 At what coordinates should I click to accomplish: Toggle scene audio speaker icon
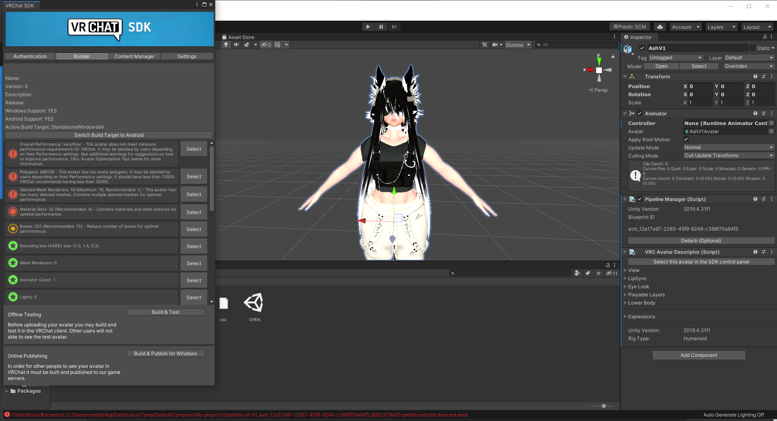click(x=237, y=45)
